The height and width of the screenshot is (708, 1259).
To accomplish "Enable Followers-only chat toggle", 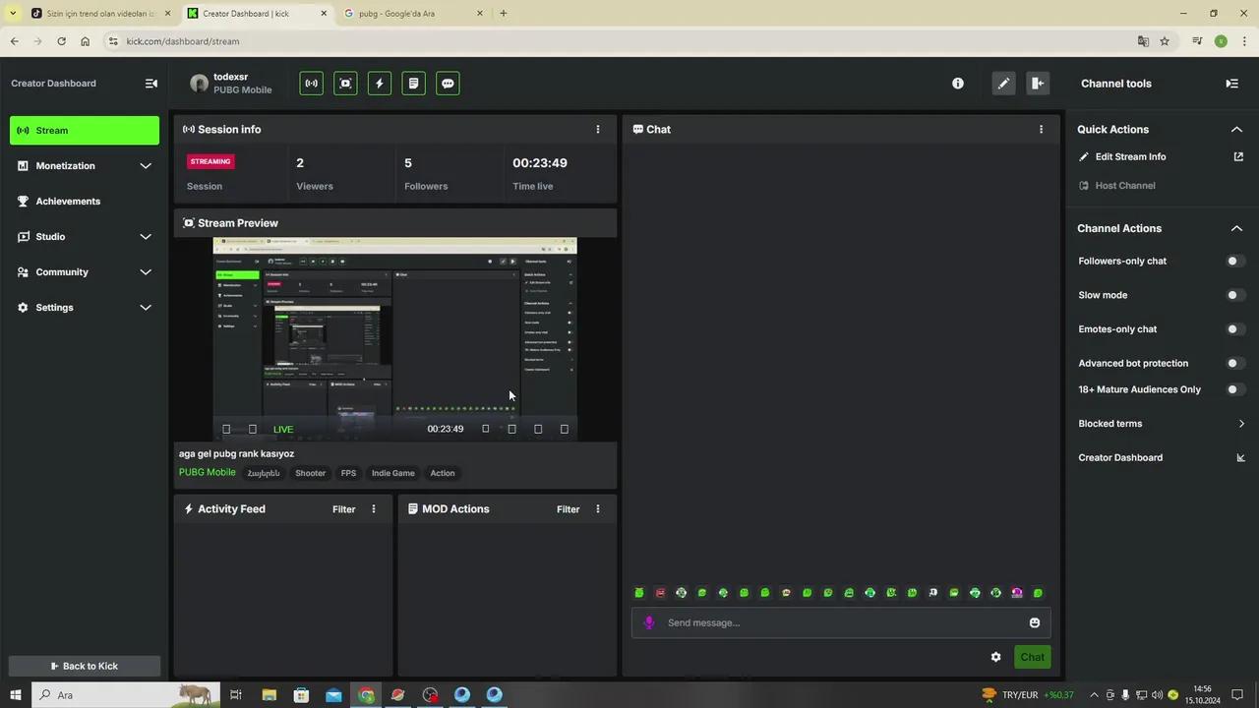I will (1234, 261).
